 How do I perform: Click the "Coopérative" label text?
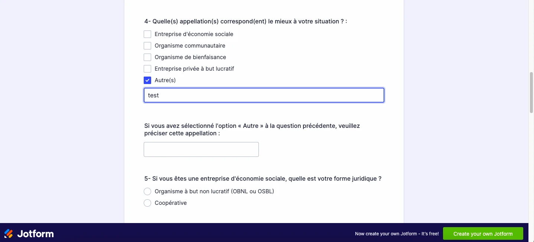170,203
